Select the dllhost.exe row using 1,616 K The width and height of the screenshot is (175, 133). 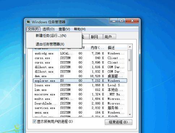pyautogui.click(x=80, y=67)
